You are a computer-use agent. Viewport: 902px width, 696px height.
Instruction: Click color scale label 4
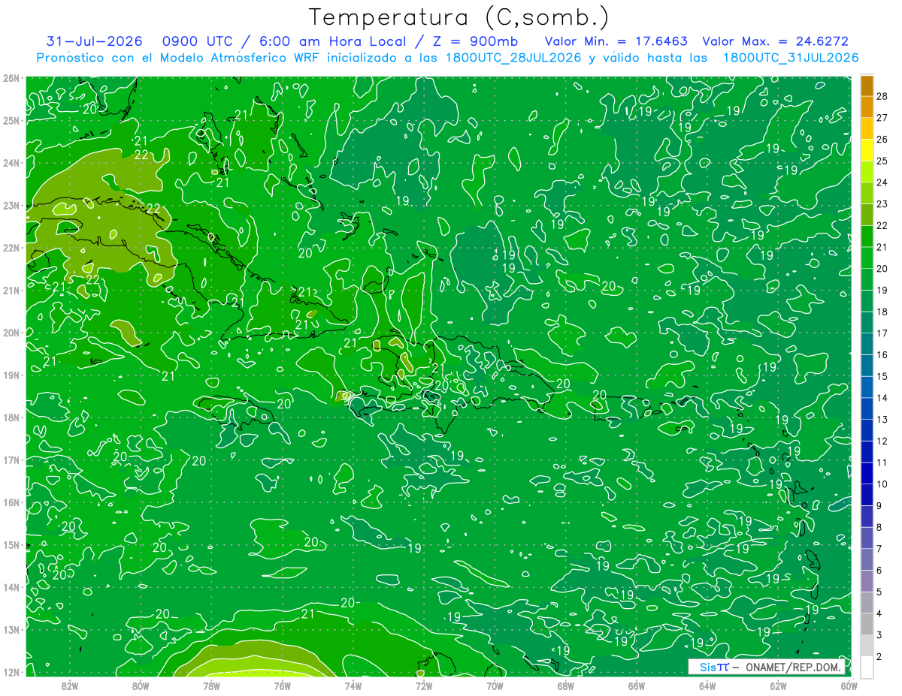[x=879, y=613]
